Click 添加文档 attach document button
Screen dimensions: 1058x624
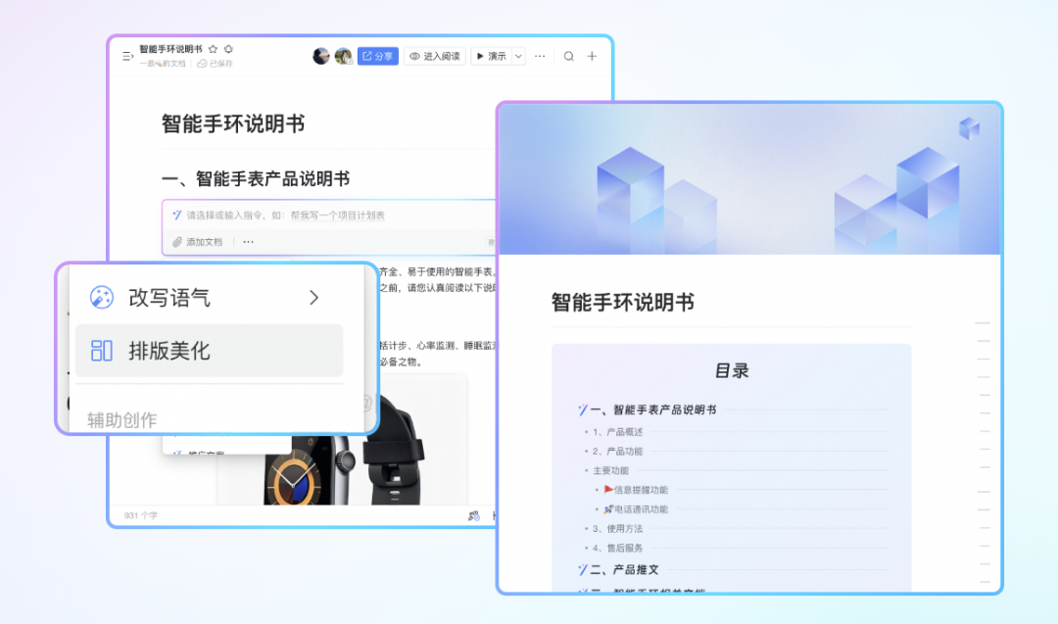click(x=198, y=242)
